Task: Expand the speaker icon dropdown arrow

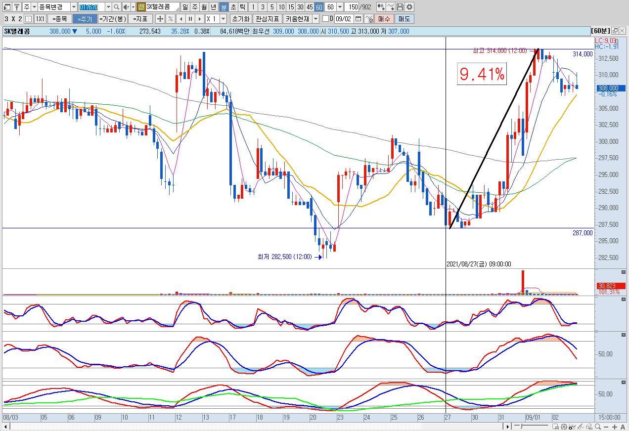Action: [x=133, y=7]
